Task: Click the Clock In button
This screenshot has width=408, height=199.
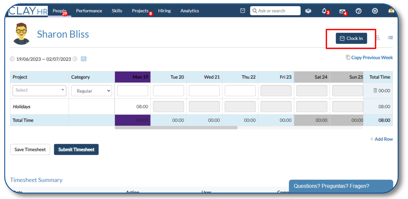Action: click(x=351, y=38)
